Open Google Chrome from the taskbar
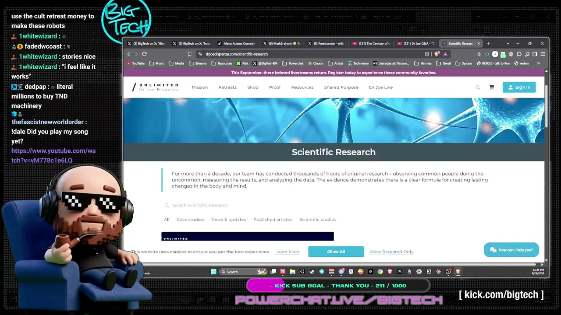The height and width of the screenshot is (315, 561). pos(380,272)
